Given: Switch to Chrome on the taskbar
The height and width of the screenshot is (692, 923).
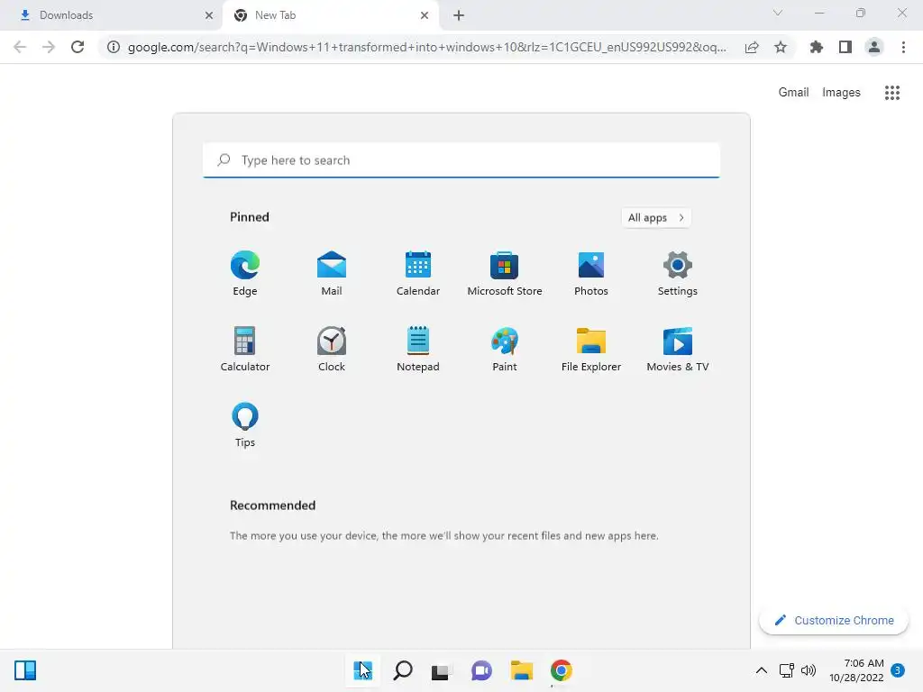Looking at the screenshot, I should 562,670.
